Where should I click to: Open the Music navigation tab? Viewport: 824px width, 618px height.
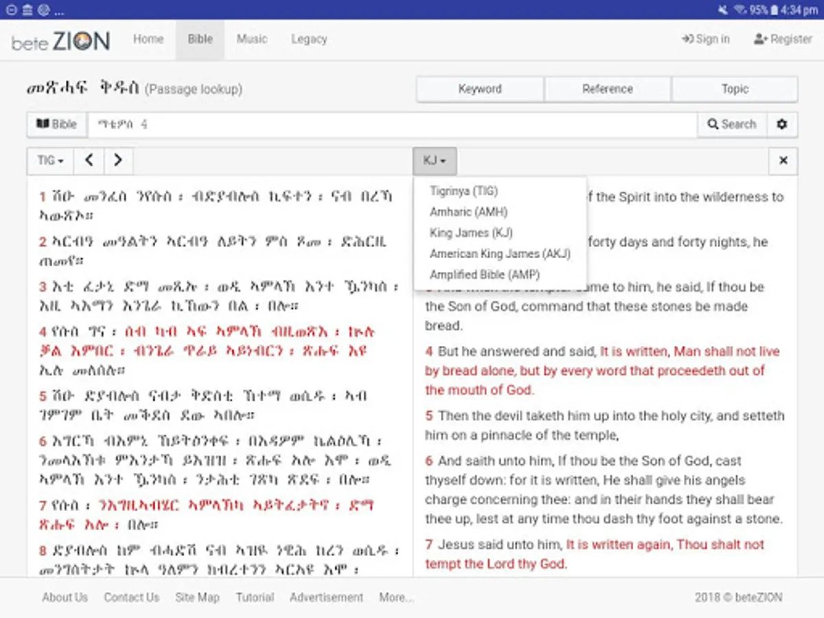tap(251, 39)
